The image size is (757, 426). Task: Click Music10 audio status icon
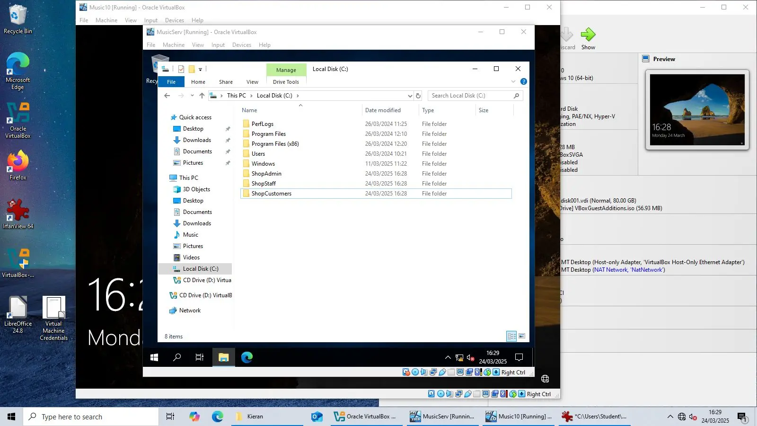tap(449, 394)
